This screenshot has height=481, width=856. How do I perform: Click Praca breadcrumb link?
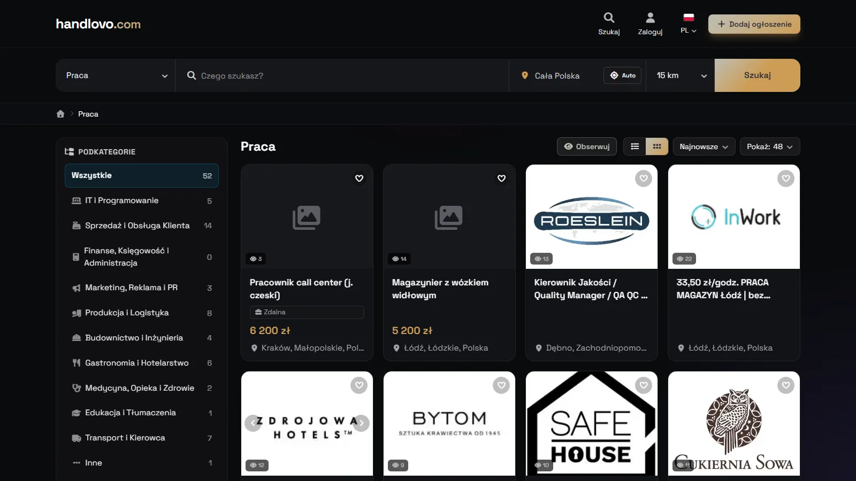click(x=88, y=114)
